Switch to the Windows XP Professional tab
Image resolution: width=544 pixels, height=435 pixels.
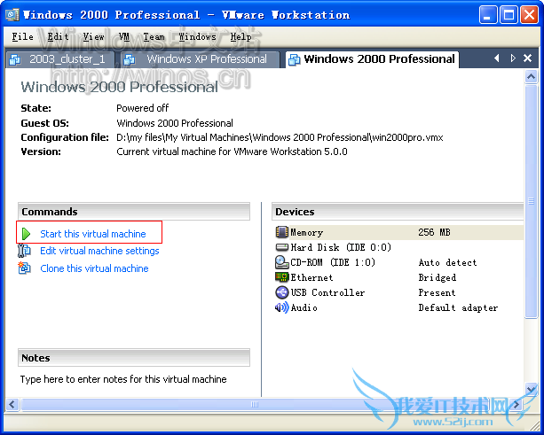[201, 59]
